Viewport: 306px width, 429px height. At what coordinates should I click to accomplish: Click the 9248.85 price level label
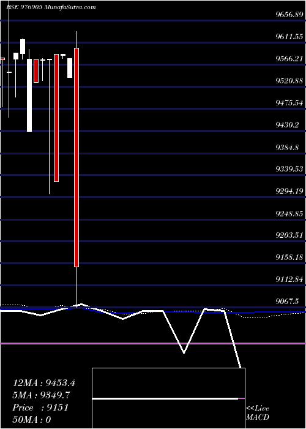(289, 213)
